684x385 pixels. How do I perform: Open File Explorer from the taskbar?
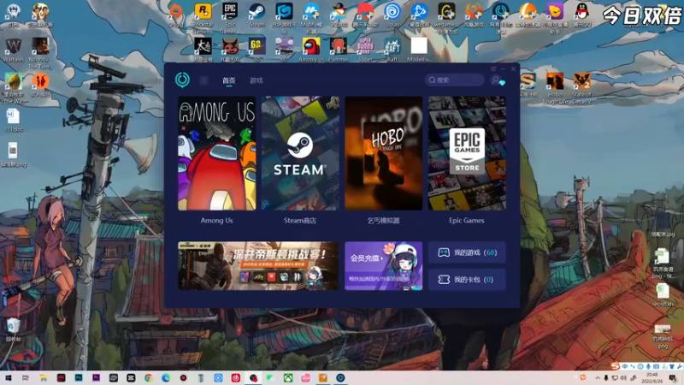tap(44, 378)
